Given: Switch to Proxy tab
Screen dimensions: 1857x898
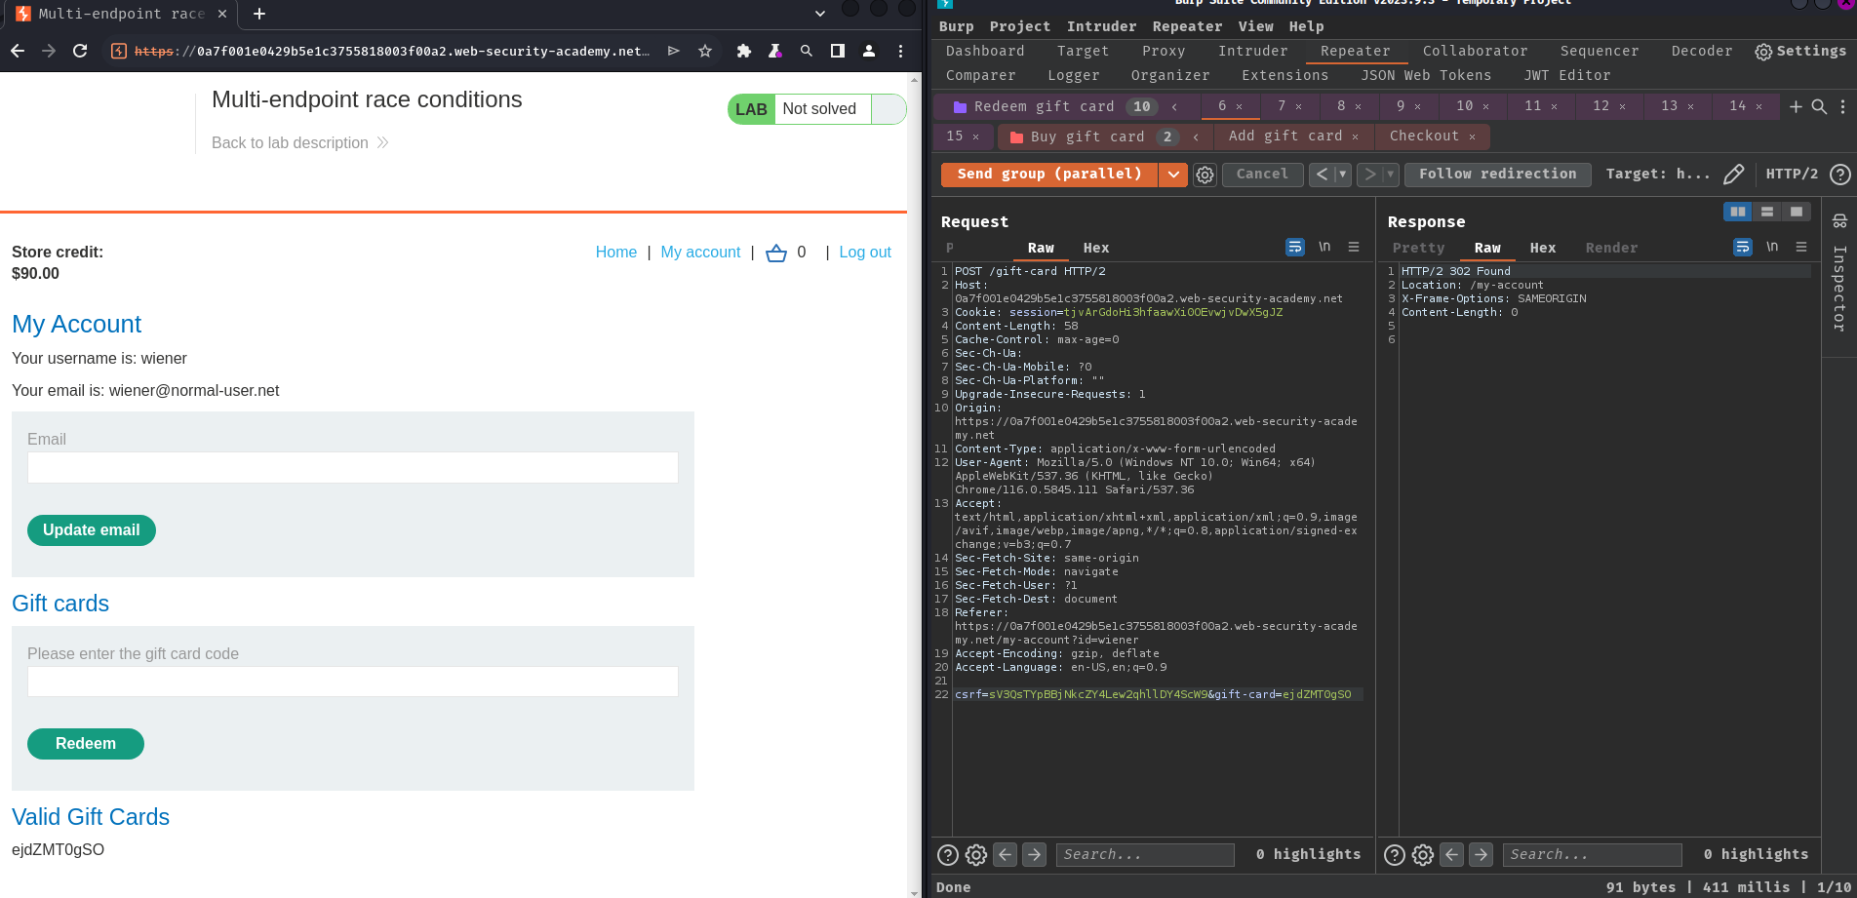Looking at the screenshot, I should (x=1164, y=51).
